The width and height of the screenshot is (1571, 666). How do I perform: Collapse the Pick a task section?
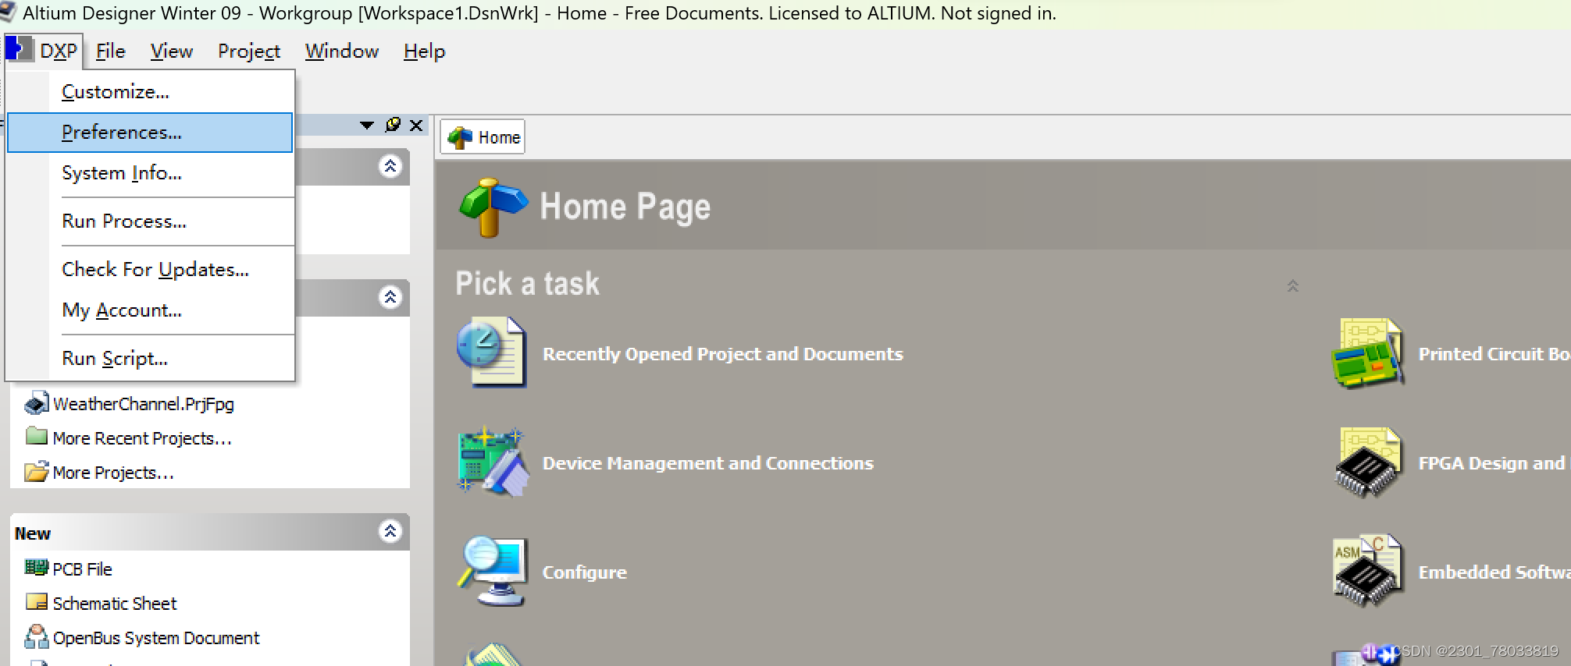tap(1293, 285)
